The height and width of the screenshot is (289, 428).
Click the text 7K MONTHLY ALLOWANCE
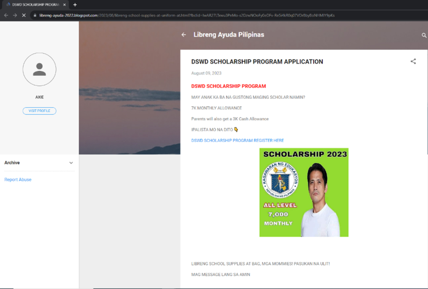216,108
